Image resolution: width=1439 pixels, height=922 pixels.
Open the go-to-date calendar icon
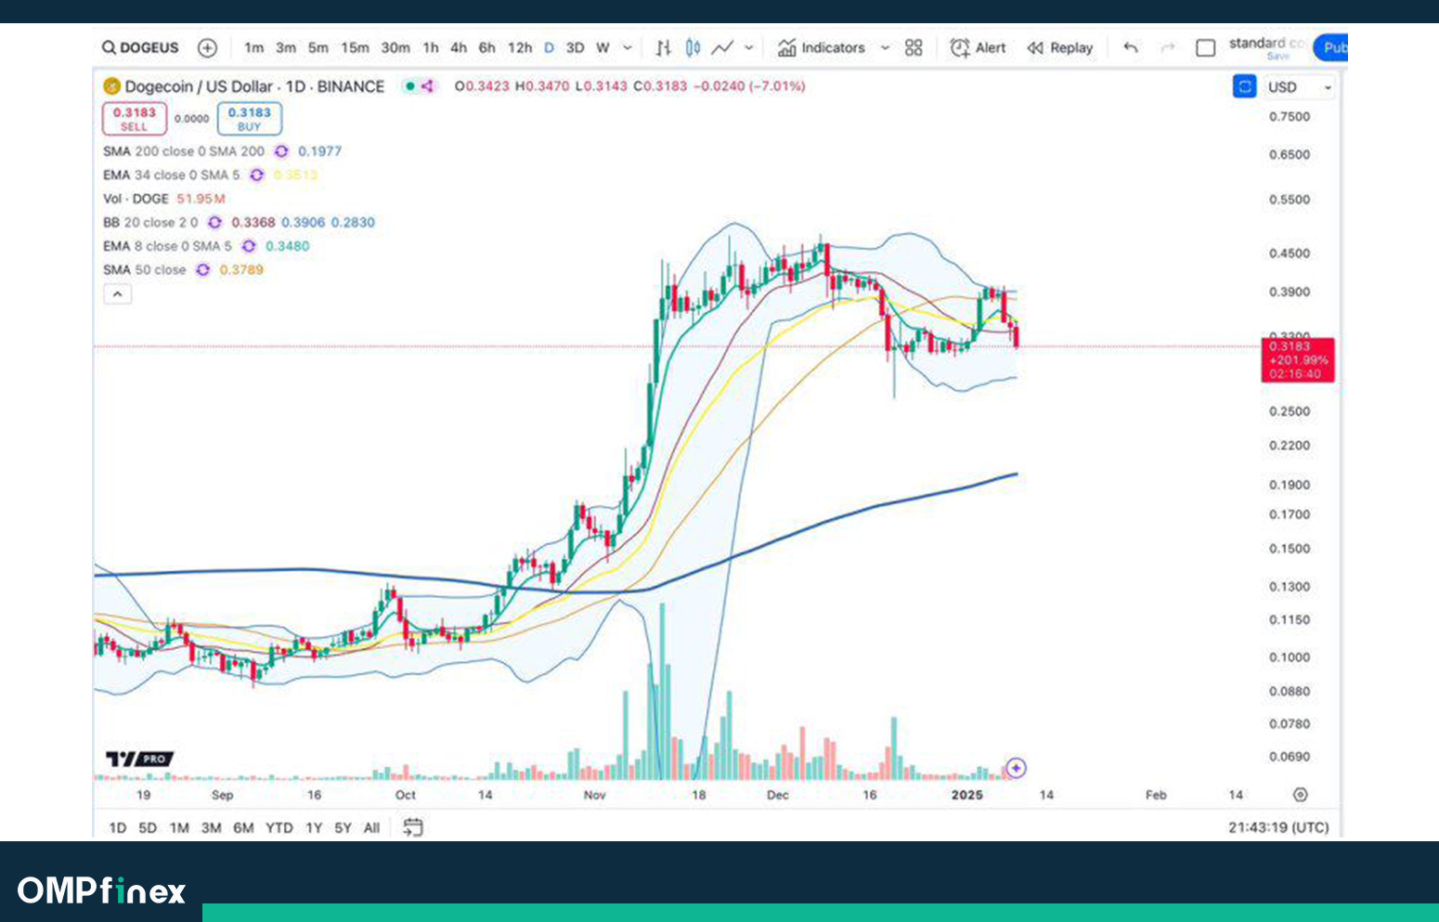tap(413, 827)
